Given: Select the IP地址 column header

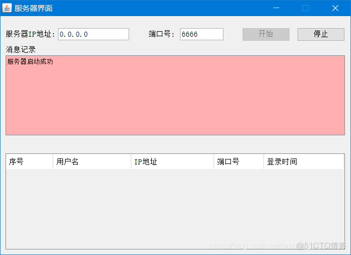Looking at the screenshot, I should tap(172, 161).
